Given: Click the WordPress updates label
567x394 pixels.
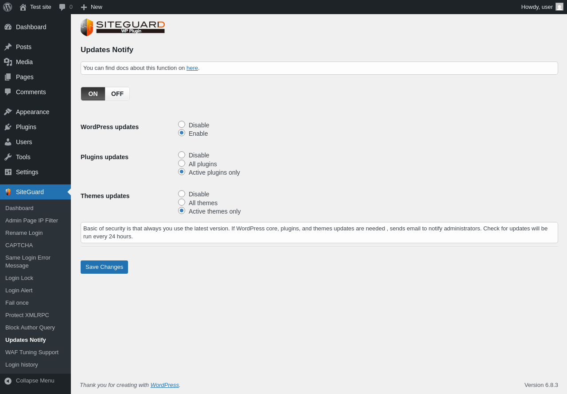Looking at the screenshot, I should pos(109,127).
